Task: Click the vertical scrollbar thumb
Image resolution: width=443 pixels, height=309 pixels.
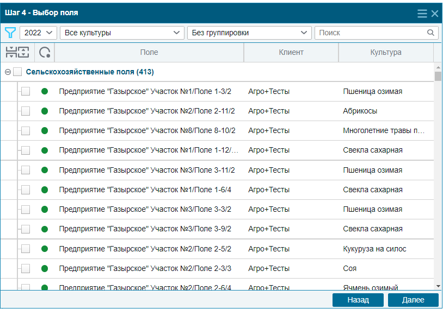Action: click(438, 77)
